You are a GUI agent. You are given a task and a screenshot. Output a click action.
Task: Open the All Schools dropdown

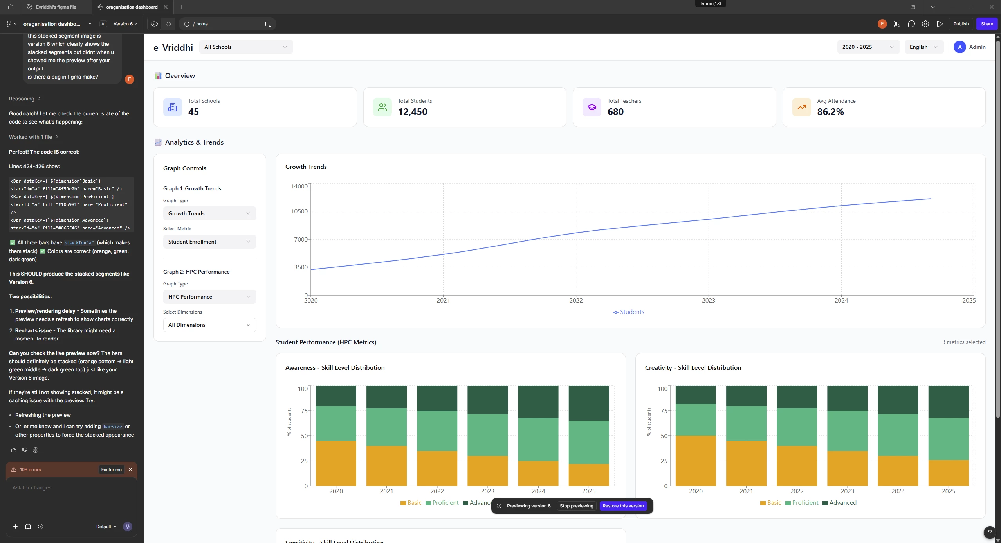coord(246,47)
